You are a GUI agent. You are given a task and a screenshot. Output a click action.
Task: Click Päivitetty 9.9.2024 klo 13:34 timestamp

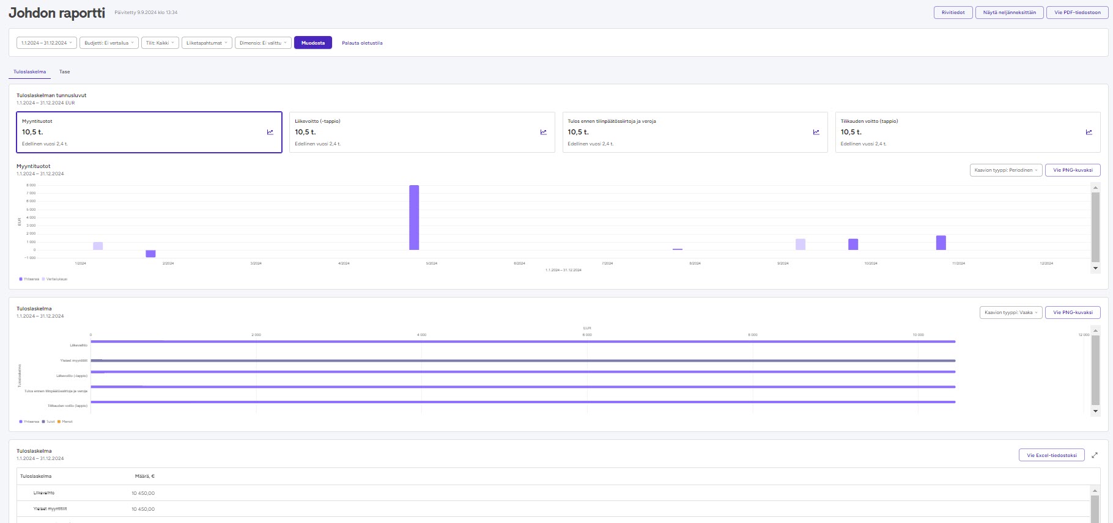(146, 12)
